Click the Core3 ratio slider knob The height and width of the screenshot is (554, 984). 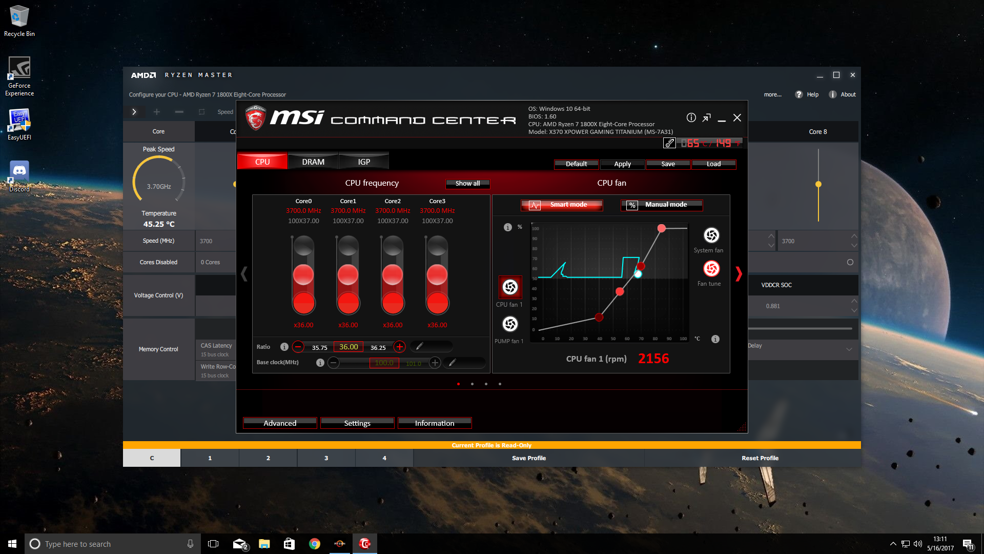click(437, 275)
